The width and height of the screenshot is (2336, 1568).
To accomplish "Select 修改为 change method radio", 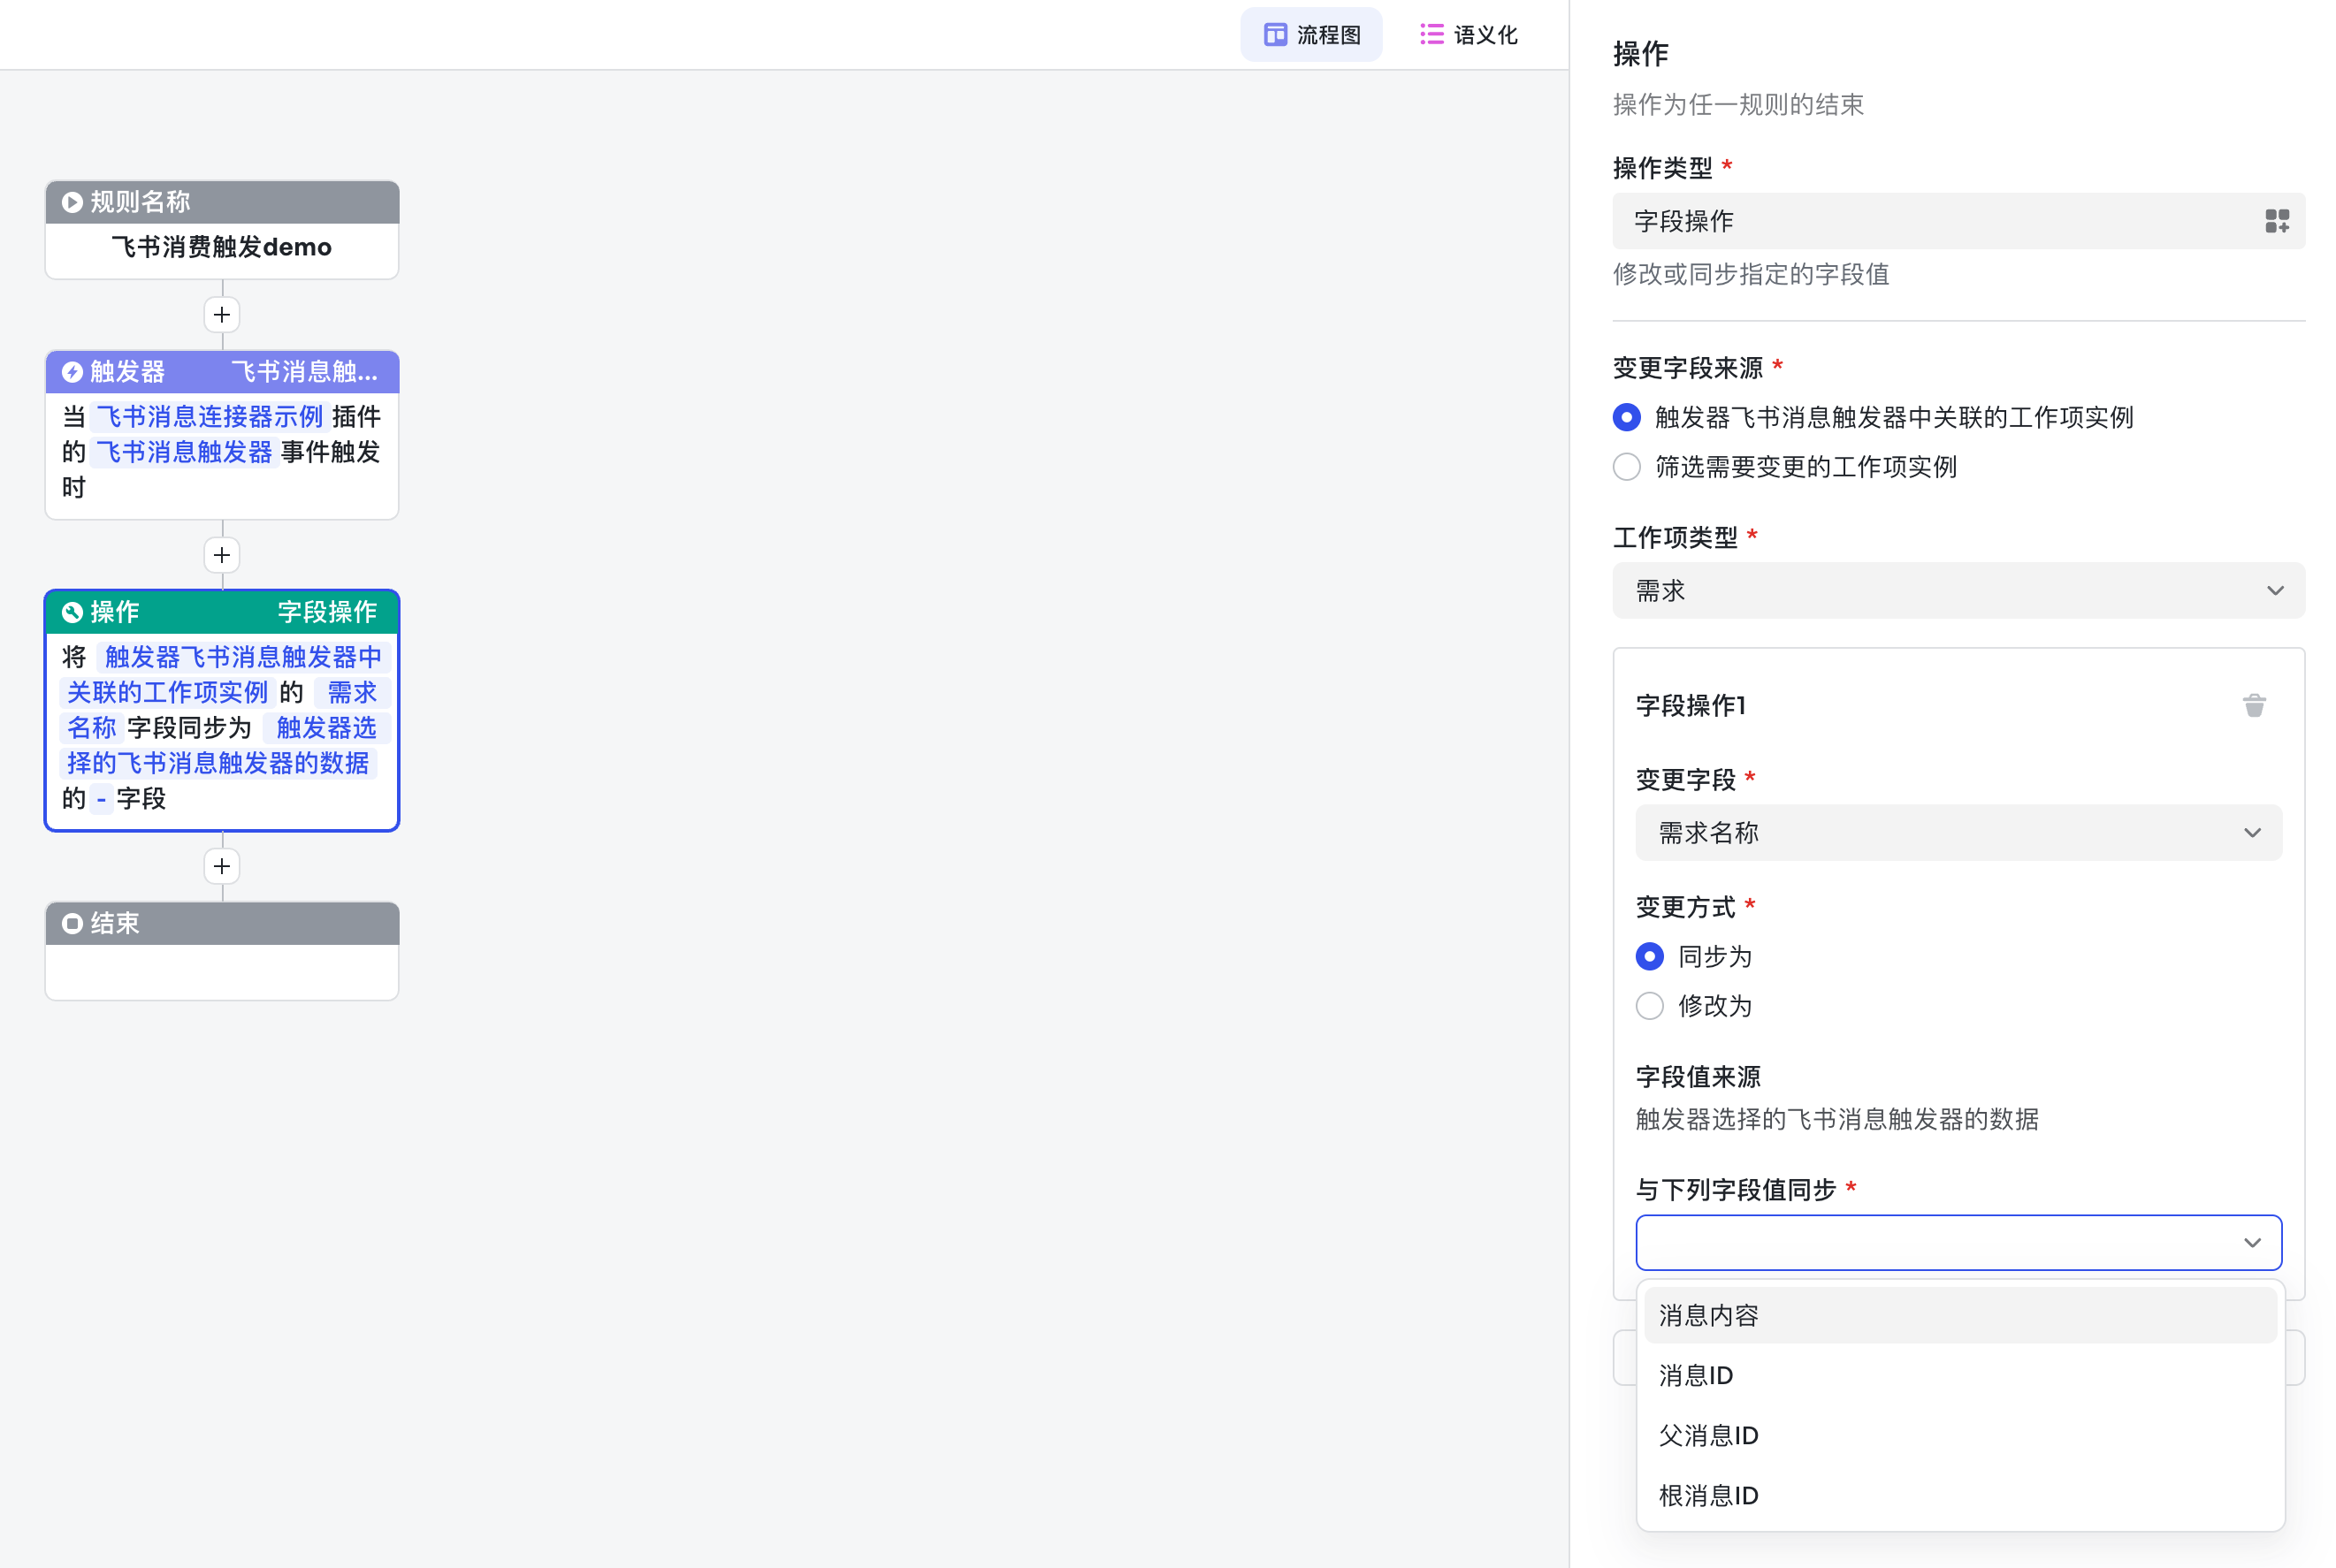I will [1650, 1006].
